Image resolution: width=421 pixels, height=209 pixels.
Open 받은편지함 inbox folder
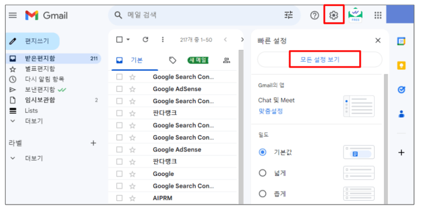pos(54,58)
